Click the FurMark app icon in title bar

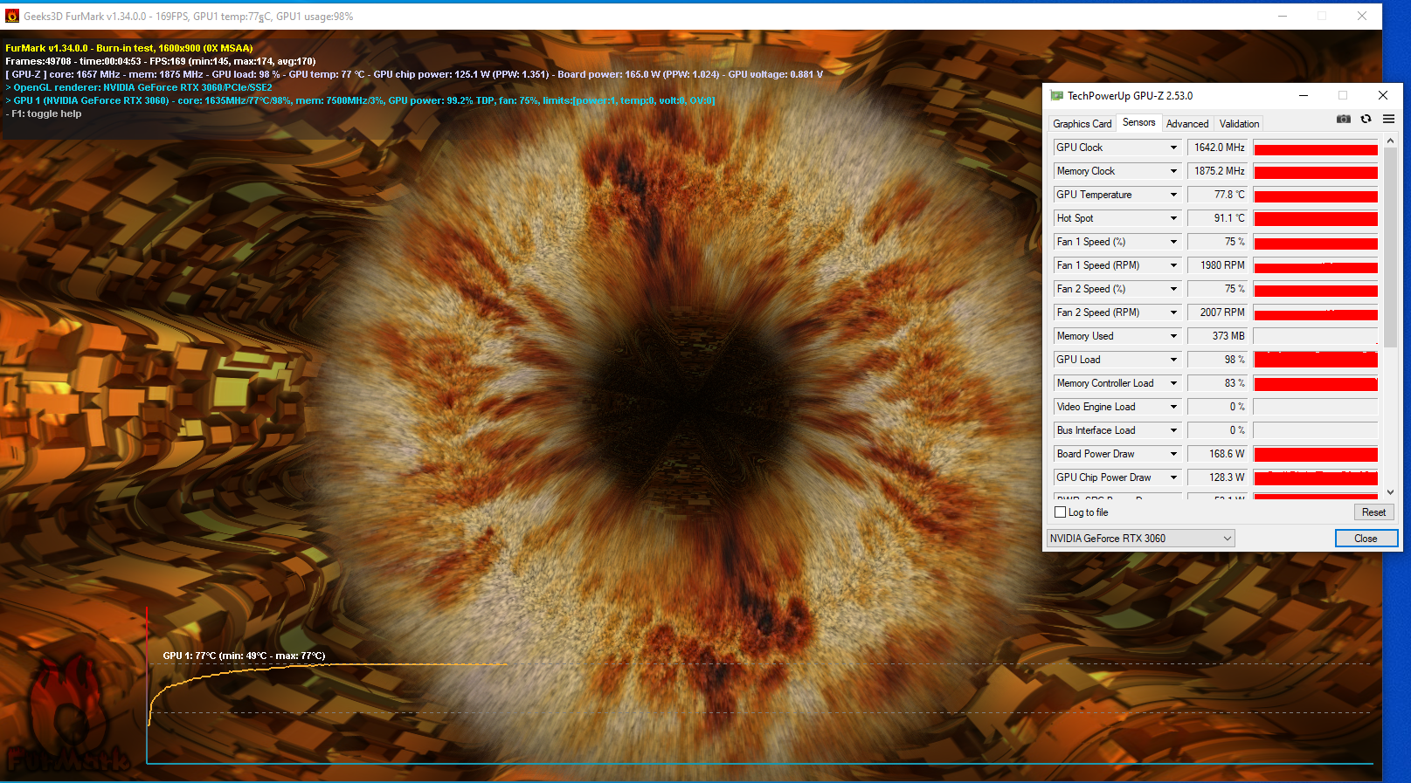[x=12, y=16]
